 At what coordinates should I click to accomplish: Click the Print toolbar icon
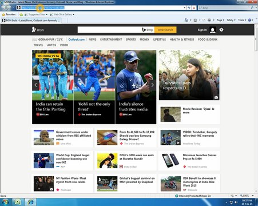point(209,20)
